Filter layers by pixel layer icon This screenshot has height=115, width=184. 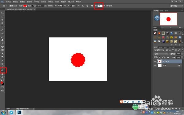point(167,50)
